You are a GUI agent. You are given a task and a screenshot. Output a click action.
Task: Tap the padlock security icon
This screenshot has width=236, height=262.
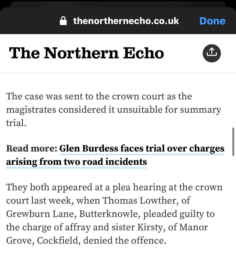tap(63, 21)
